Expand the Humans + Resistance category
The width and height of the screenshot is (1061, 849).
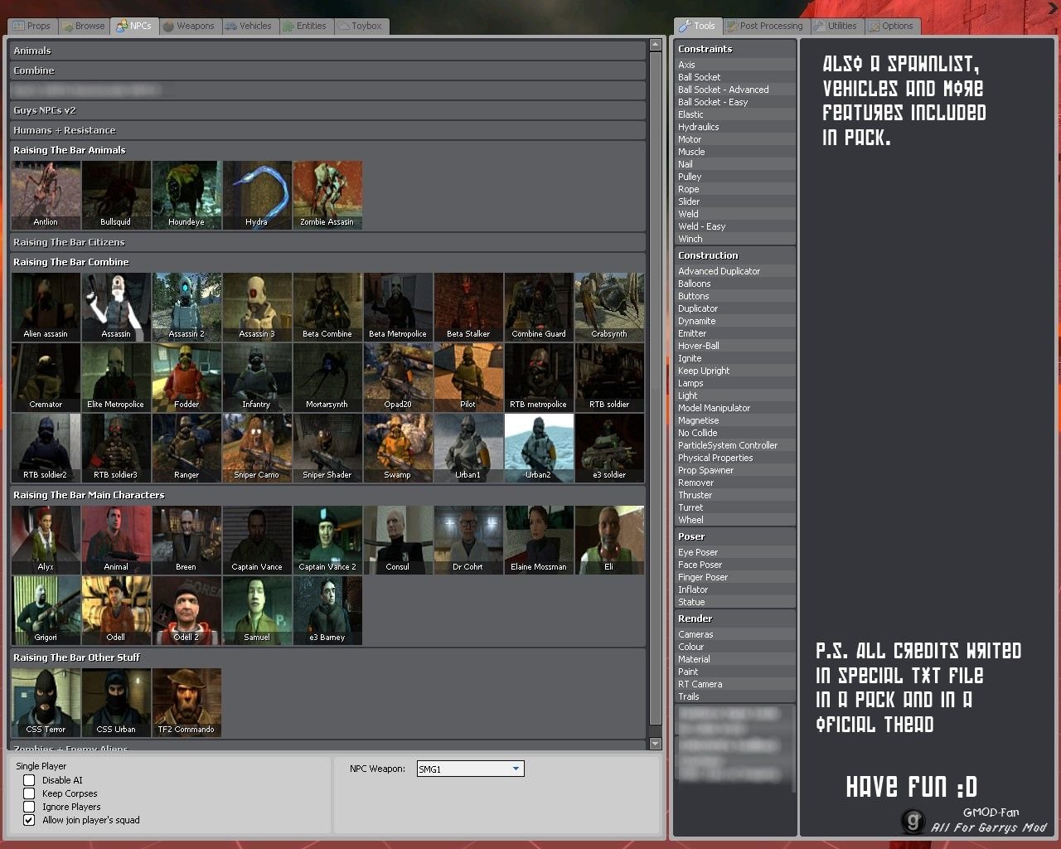327,130
